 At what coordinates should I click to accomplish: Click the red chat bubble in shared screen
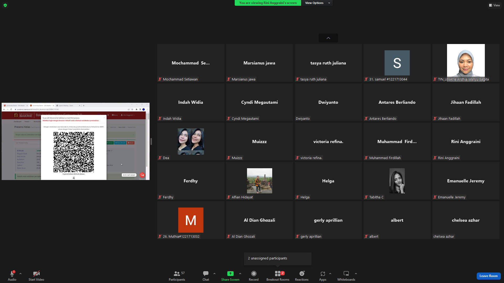142,175
